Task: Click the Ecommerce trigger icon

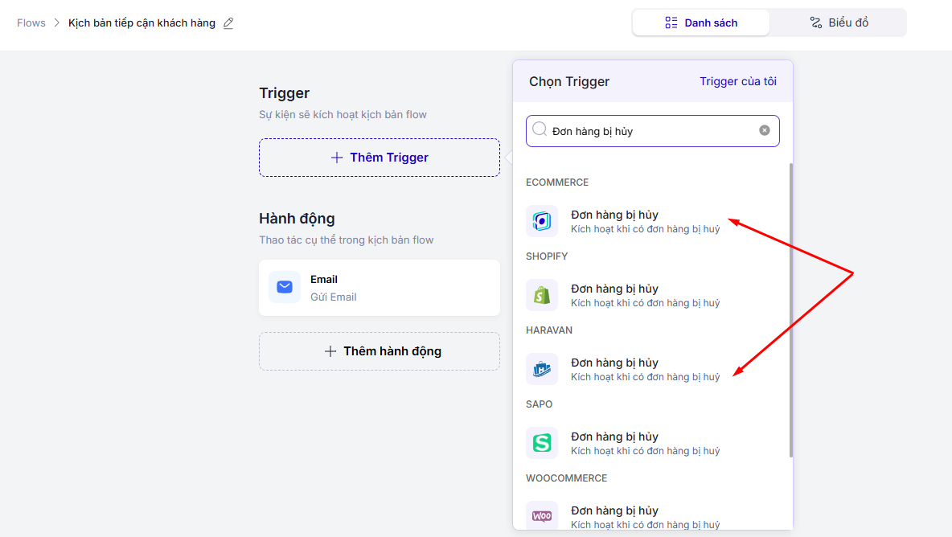Action: click(x=542, y=221)
